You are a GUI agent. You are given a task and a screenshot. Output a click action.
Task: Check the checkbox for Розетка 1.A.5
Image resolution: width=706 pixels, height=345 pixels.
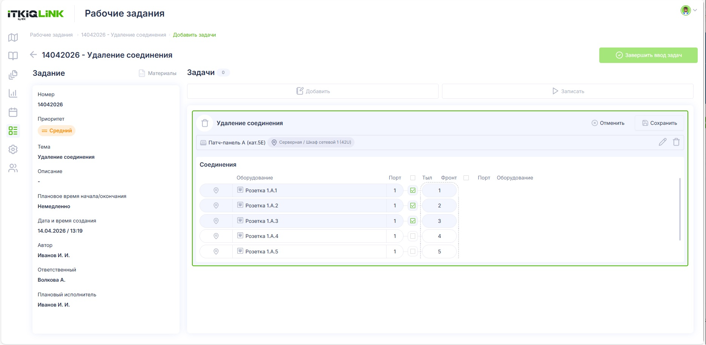click(x=413, y=251)
